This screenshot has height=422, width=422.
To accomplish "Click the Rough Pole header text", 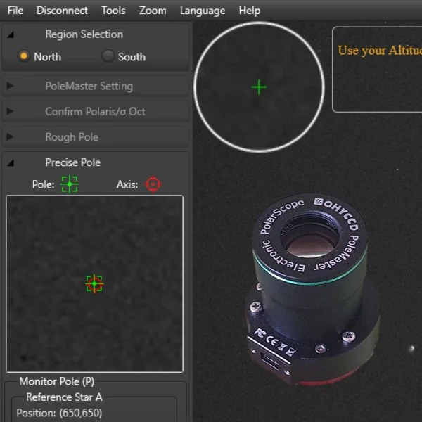I will (x=72, y=137).
